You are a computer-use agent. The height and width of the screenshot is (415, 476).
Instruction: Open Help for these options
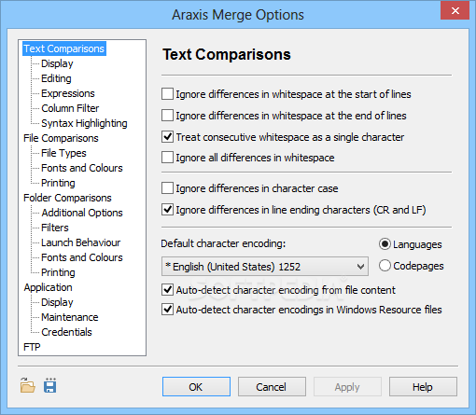tap(423, 387)
